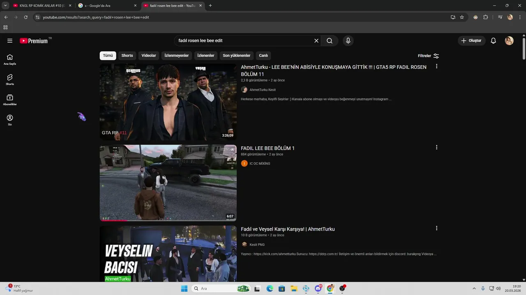The height and width of the screenshot is (295, 526).
Task: Open Discord from the taskbar
Action: click(318, 288)
